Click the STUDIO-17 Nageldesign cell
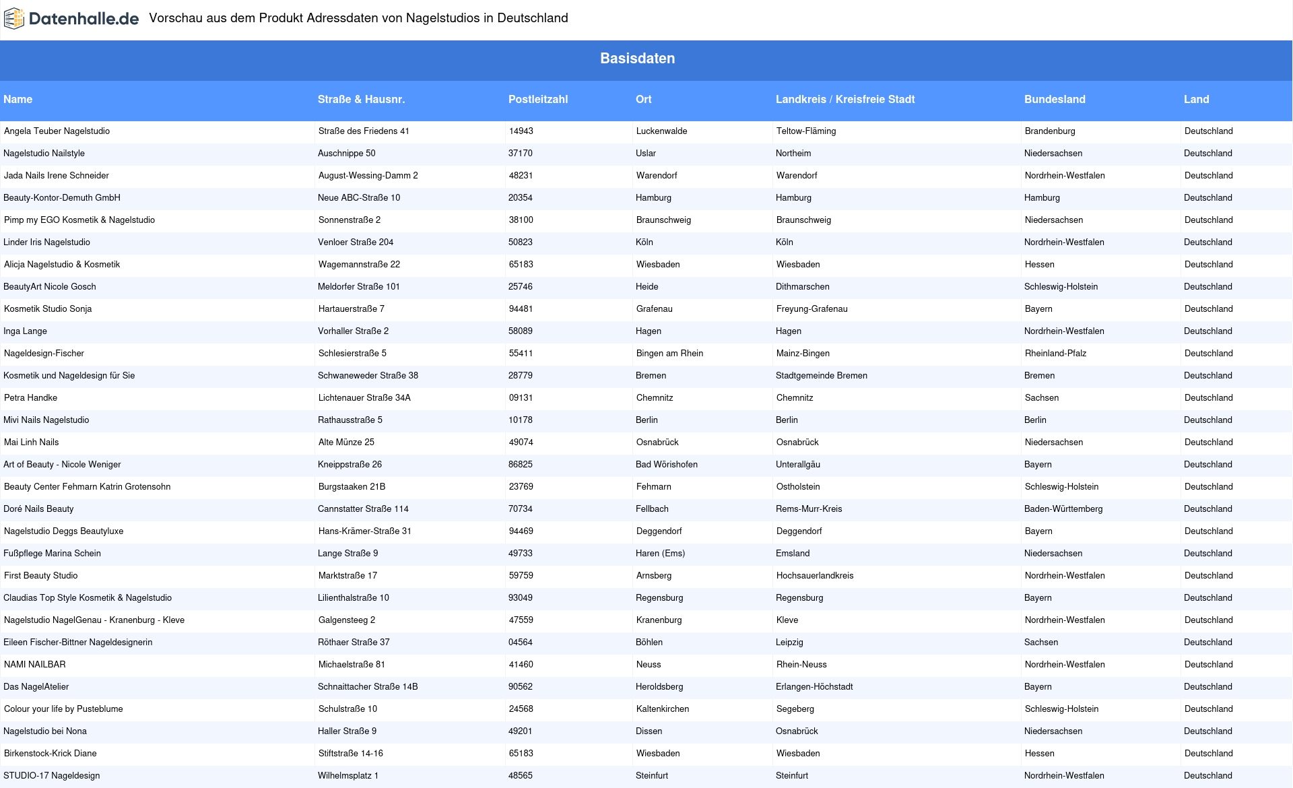The height and width of the screenshot is (788, 1293). pos(51,776)
